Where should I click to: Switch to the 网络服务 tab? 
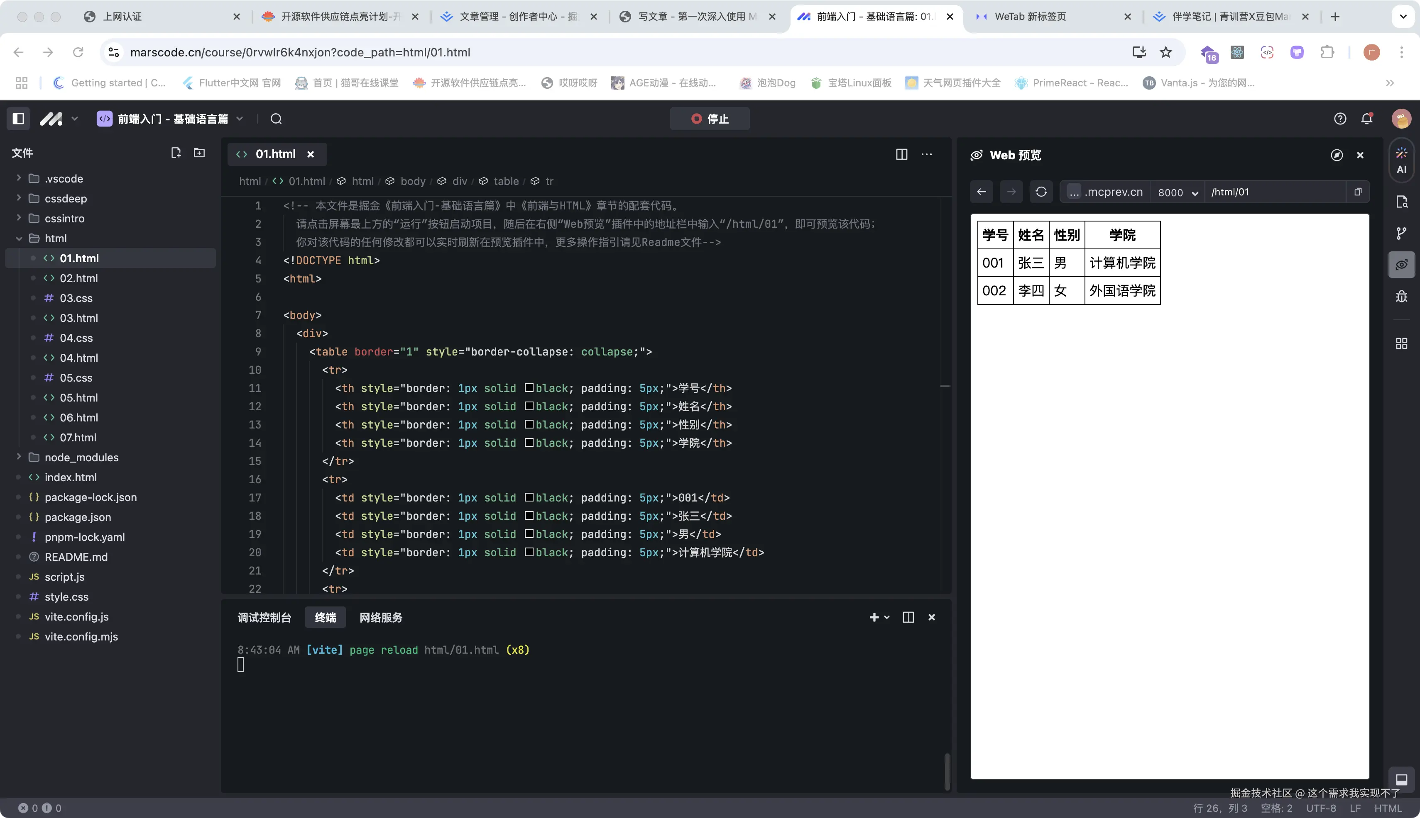[x=381, y=617]
